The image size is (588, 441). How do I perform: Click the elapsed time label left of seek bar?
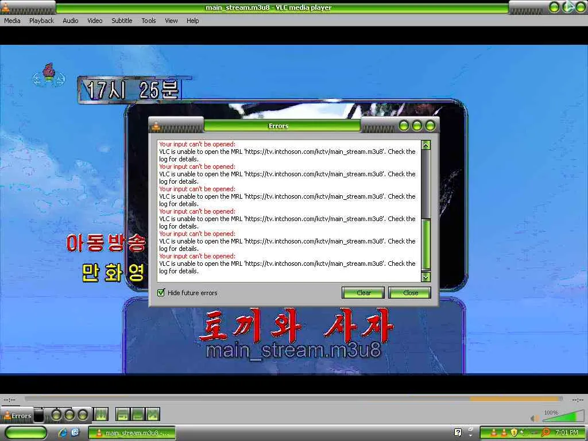tap(9, 400)
